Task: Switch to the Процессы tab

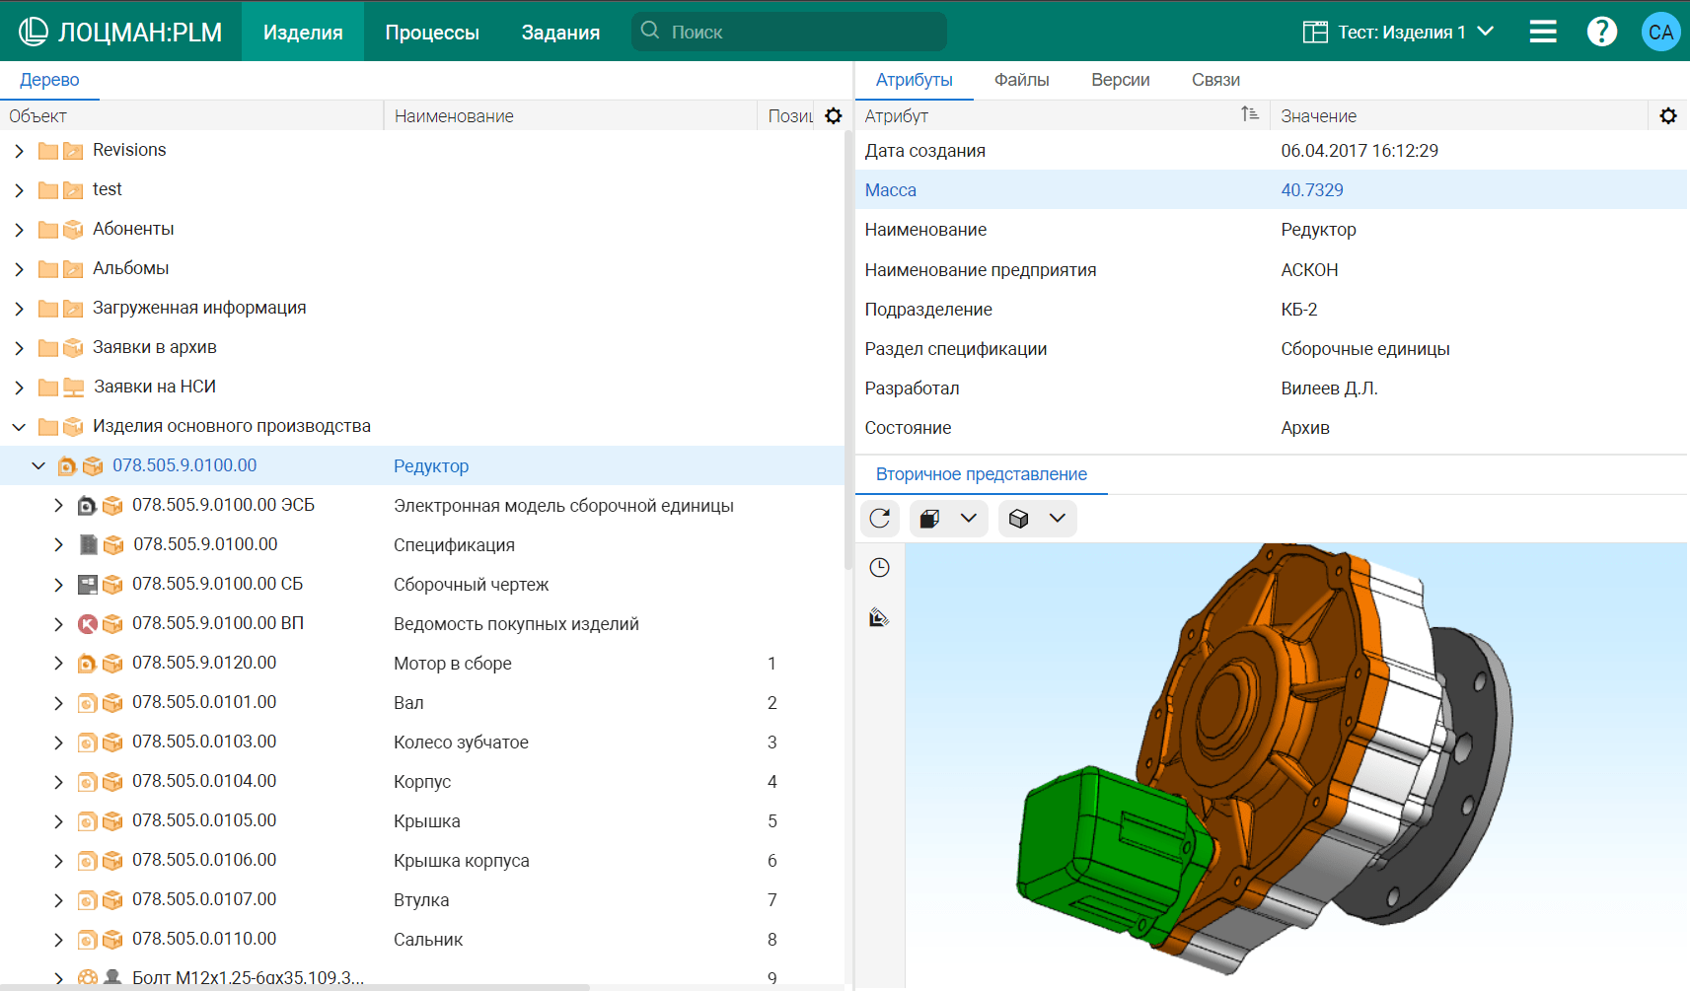Action: 432,32
